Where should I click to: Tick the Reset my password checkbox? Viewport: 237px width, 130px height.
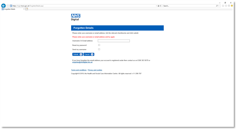tap(99, 45)
